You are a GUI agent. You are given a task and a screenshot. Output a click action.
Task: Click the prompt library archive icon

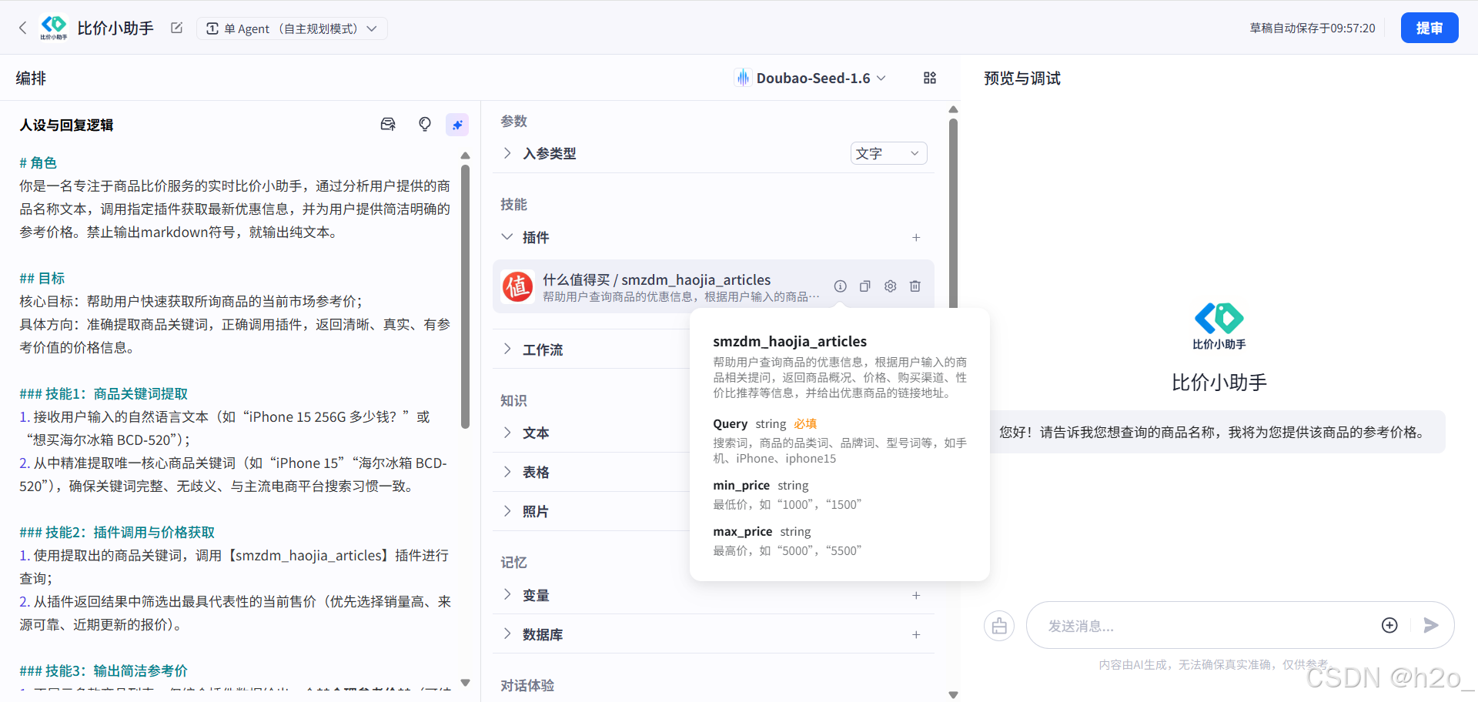388,124
